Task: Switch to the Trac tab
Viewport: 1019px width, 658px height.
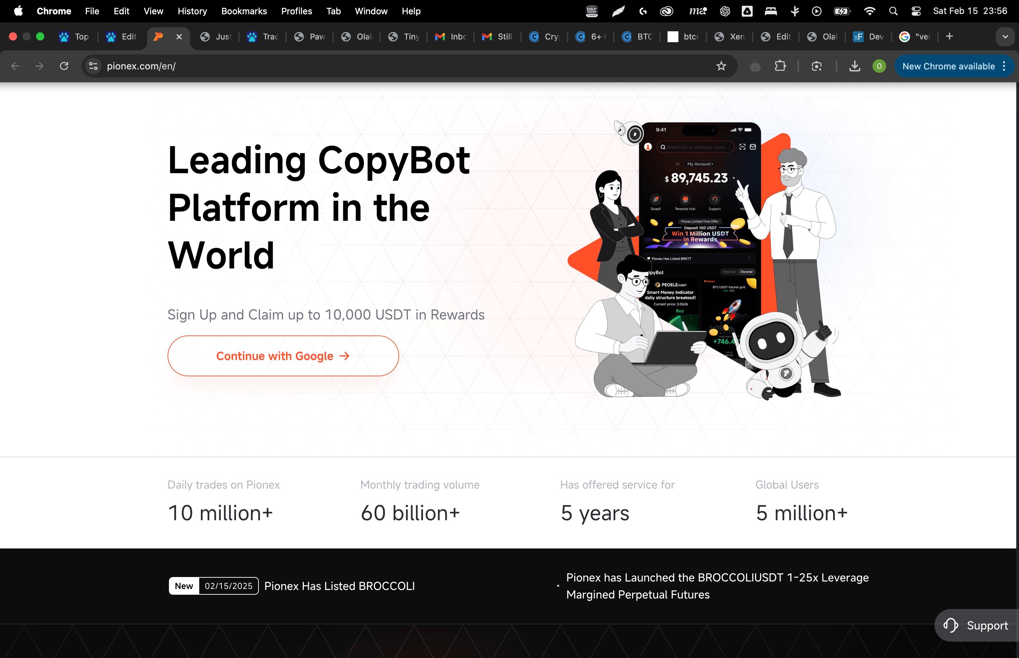Action: [x=263, y=37]
